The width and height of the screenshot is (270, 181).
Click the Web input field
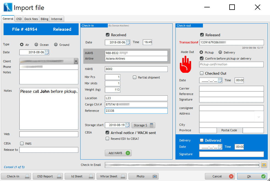click(x=49, y=134)
